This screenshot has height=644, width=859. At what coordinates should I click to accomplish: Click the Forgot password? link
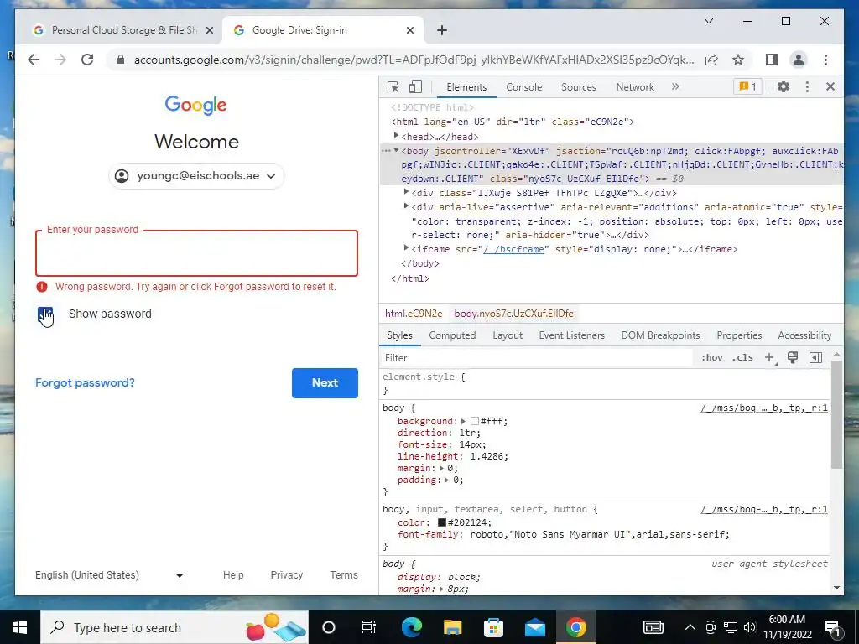click(85, 382)
